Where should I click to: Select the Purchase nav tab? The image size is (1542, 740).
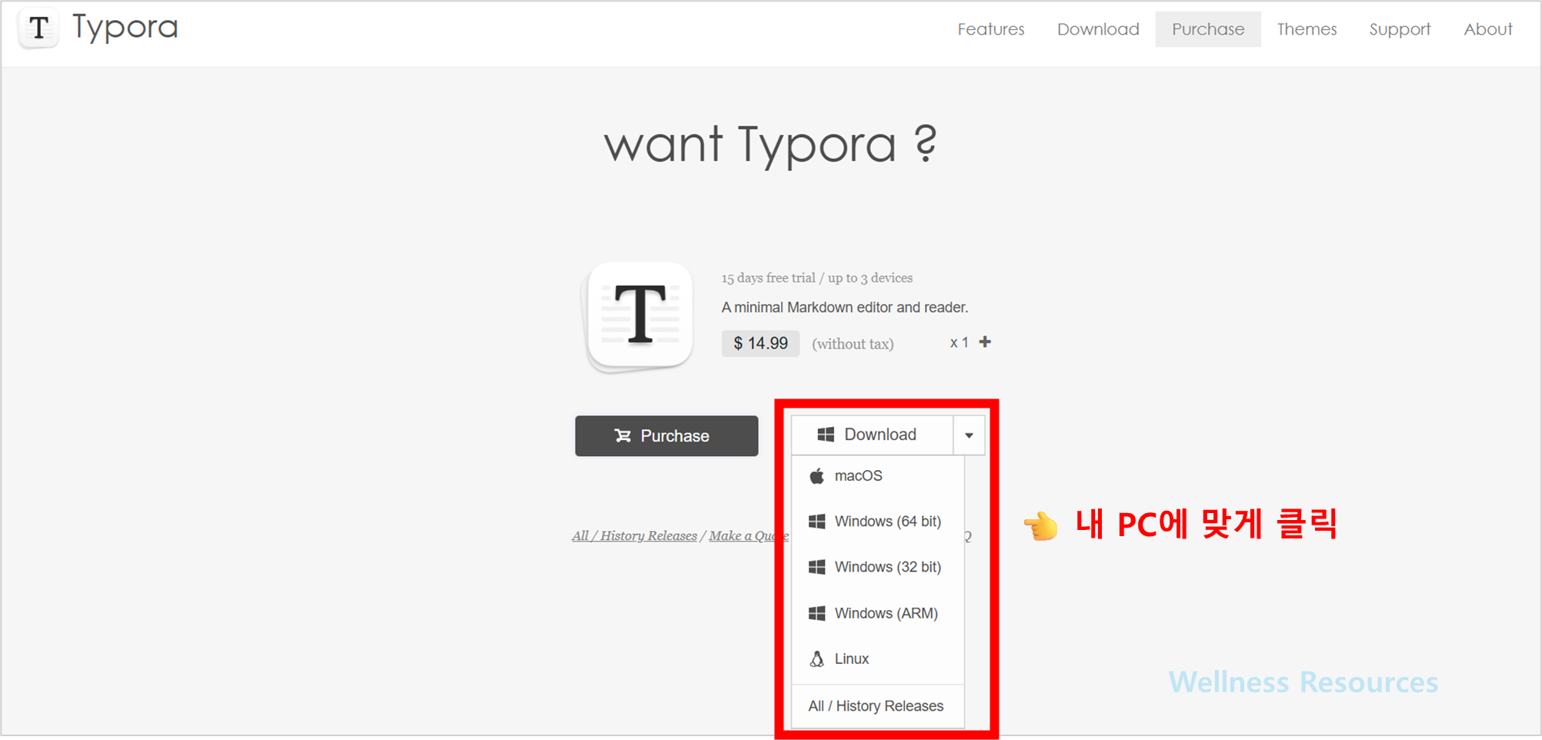1207,29
